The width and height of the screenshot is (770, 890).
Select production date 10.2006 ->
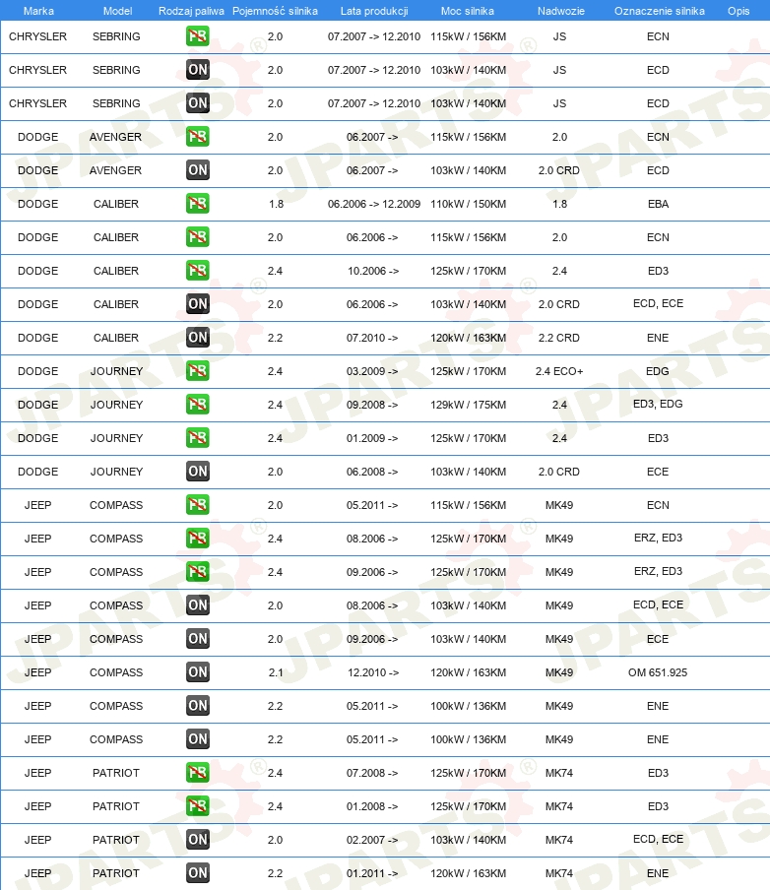(373, 271)
